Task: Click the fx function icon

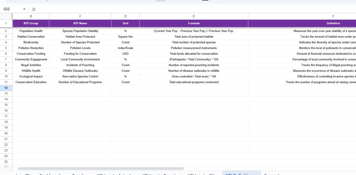Action: point(34,9)
